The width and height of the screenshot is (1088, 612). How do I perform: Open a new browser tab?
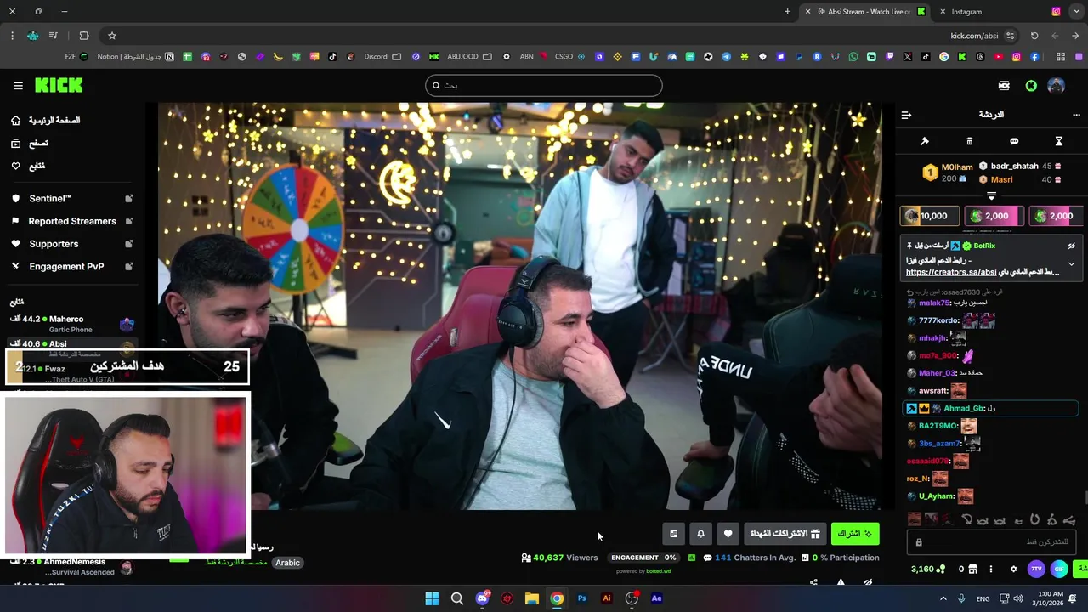[787, 12]
